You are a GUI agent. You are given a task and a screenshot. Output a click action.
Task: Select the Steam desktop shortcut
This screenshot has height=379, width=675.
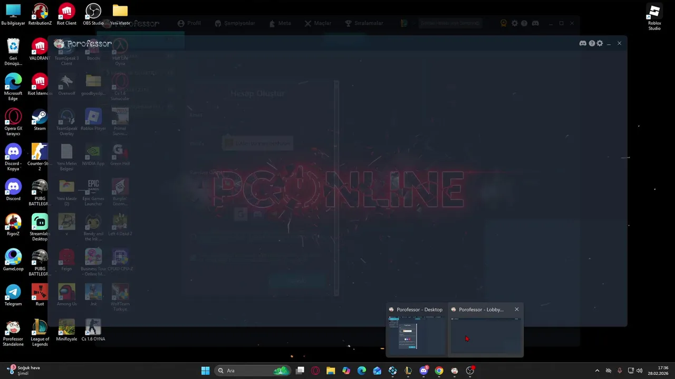[40, 120]
